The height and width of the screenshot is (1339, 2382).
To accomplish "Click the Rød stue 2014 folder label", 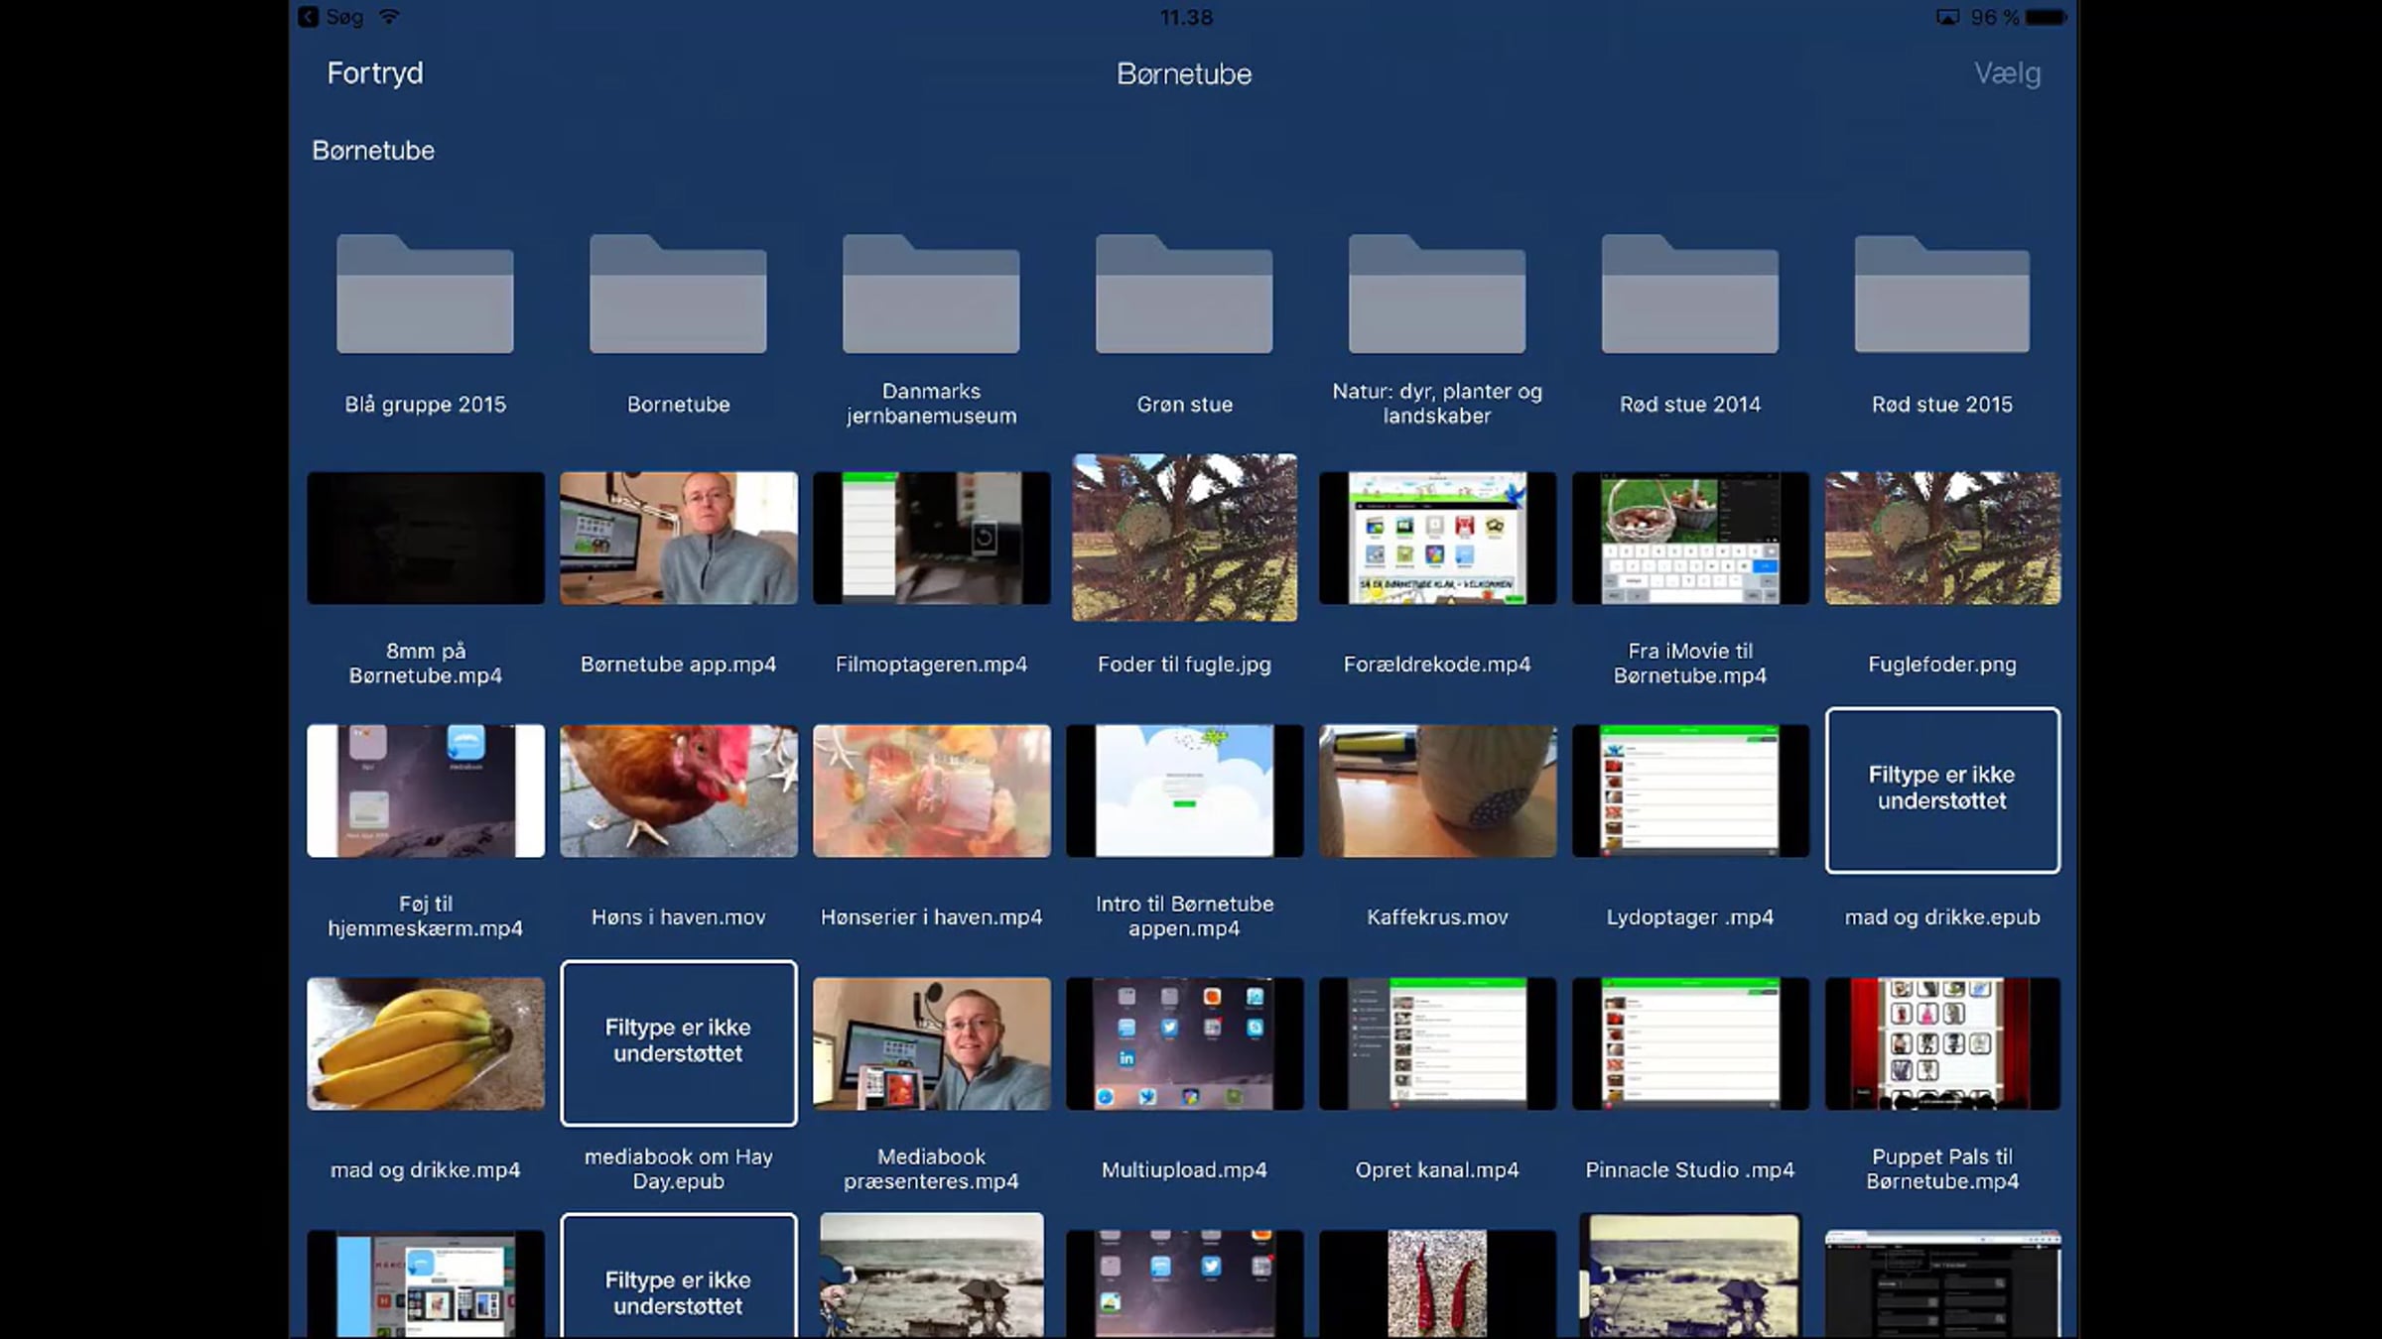I will (x=1690, y=405).
